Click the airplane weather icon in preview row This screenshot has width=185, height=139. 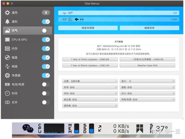point(65,13)
